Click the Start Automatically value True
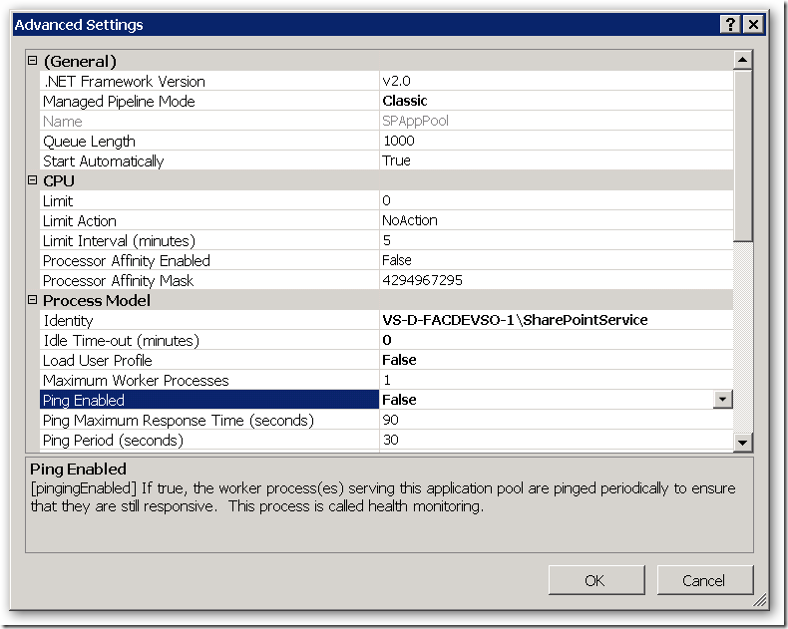 pyautogui.click(x=557, y=160)
